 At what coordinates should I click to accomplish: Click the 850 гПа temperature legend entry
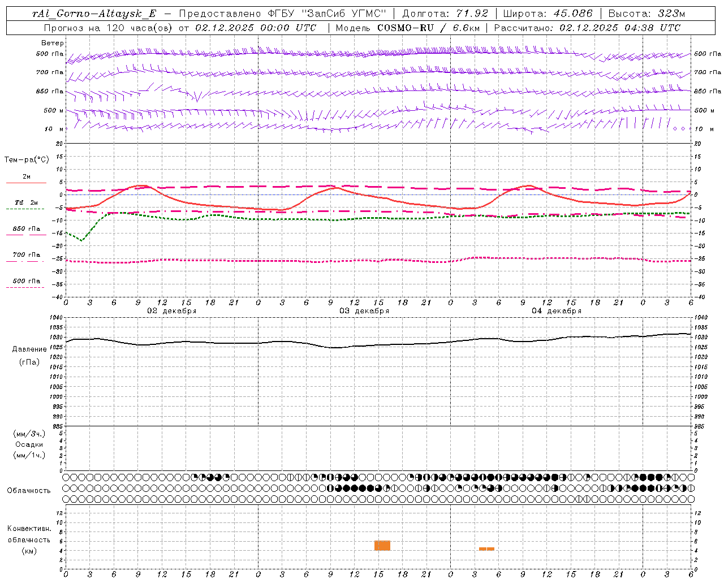click(26, 229)
